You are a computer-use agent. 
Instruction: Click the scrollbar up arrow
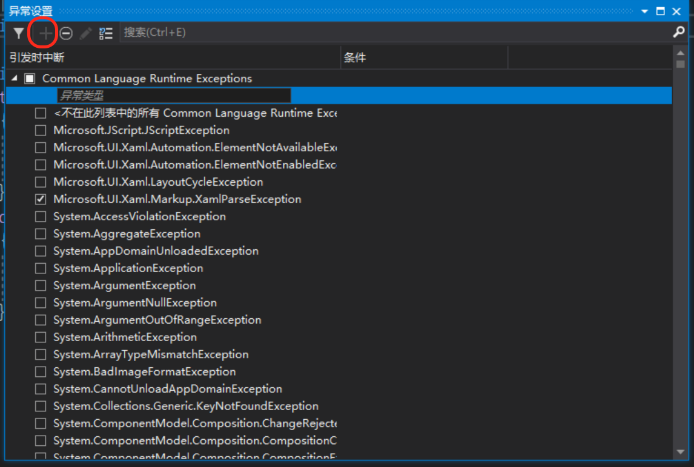click(x=680, y=53)
